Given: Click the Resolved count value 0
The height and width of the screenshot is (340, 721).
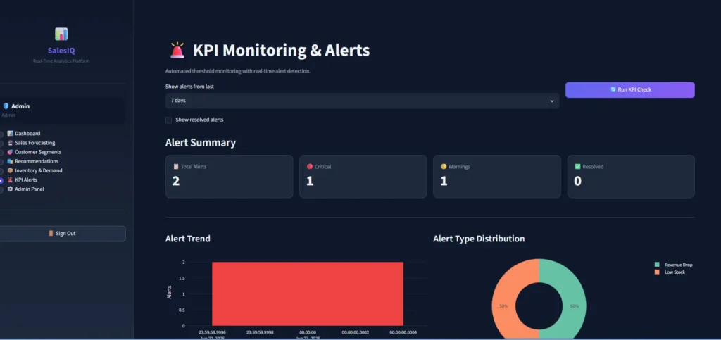Looking at the screenshot, I should (x=577, y=181).
